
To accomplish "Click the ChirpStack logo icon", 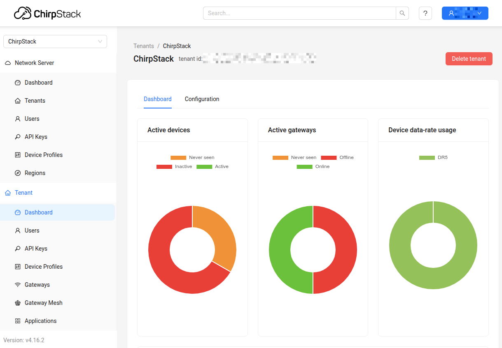I will [23, 13].
